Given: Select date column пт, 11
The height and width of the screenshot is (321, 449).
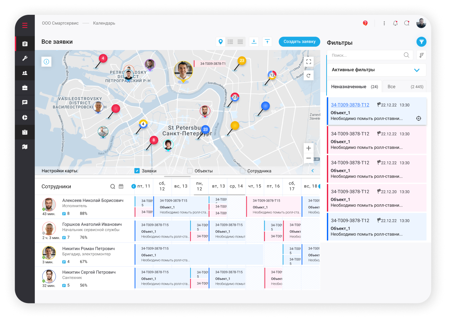Looking at the screenshot, I should click(x=144, y=186).
